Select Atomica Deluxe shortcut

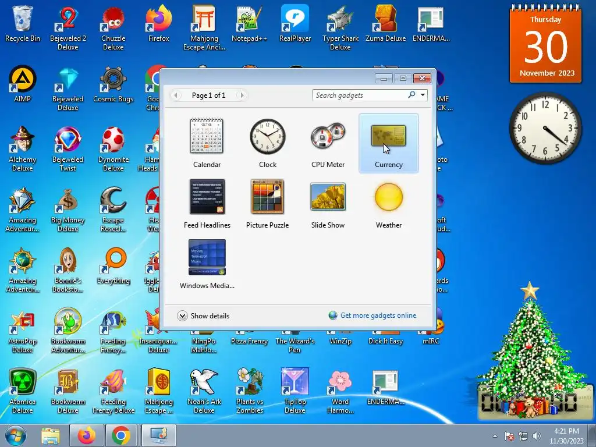pos(23,391)
